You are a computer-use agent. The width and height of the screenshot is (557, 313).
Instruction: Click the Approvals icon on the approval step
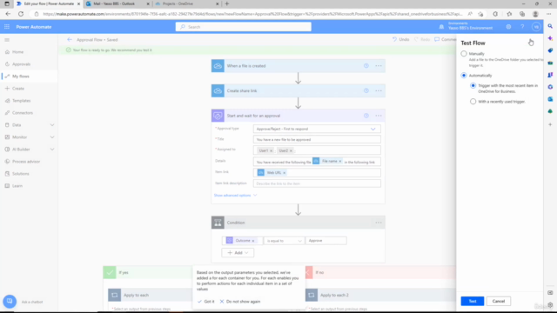click(218, 116)
